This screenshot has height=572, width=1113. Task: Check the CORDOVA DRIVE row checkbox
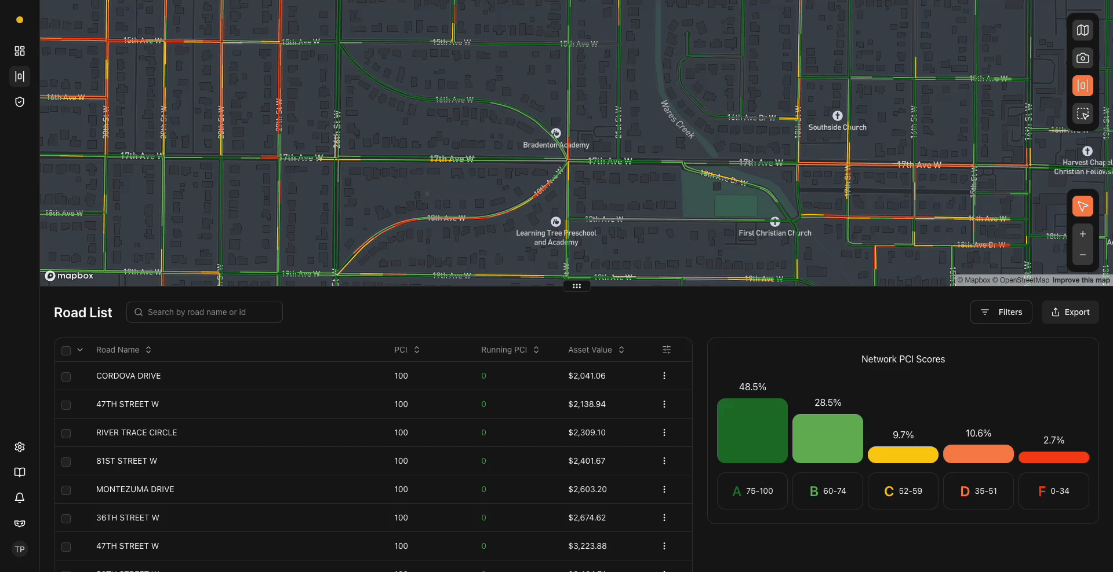coord(66,376)
